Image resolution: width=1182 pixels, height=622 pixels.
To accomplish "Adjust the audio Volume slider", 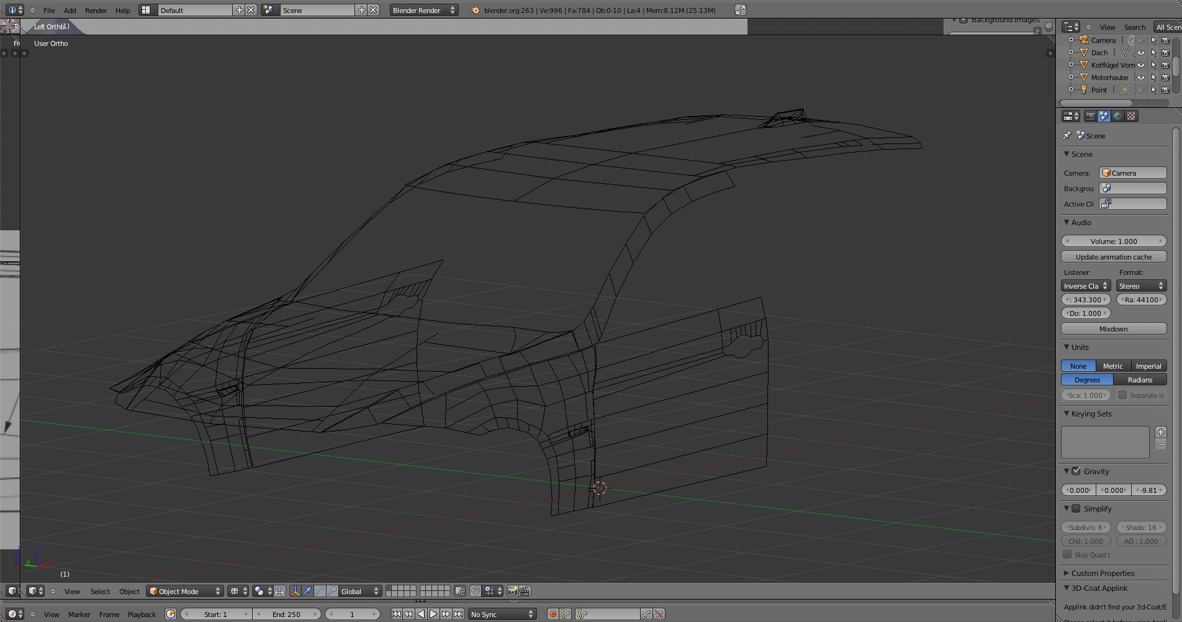I will [1114, 241].
